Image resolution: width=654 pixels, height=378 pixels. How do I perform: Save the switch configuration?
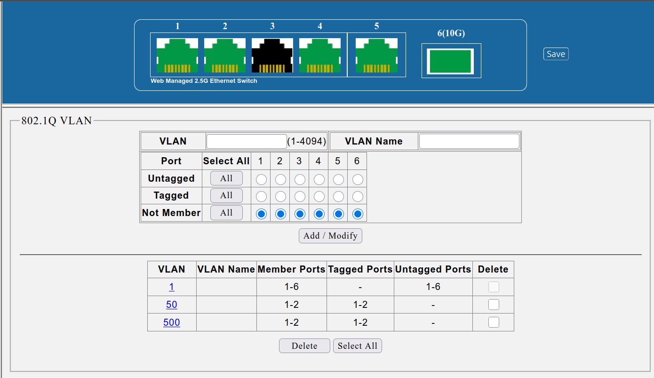pyautogui.click(x=556, y=54)
